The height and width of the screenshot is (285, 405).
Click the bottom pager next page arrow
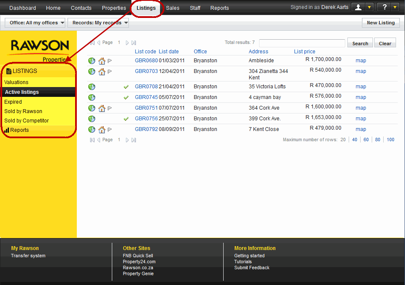(x=127, y=140)
